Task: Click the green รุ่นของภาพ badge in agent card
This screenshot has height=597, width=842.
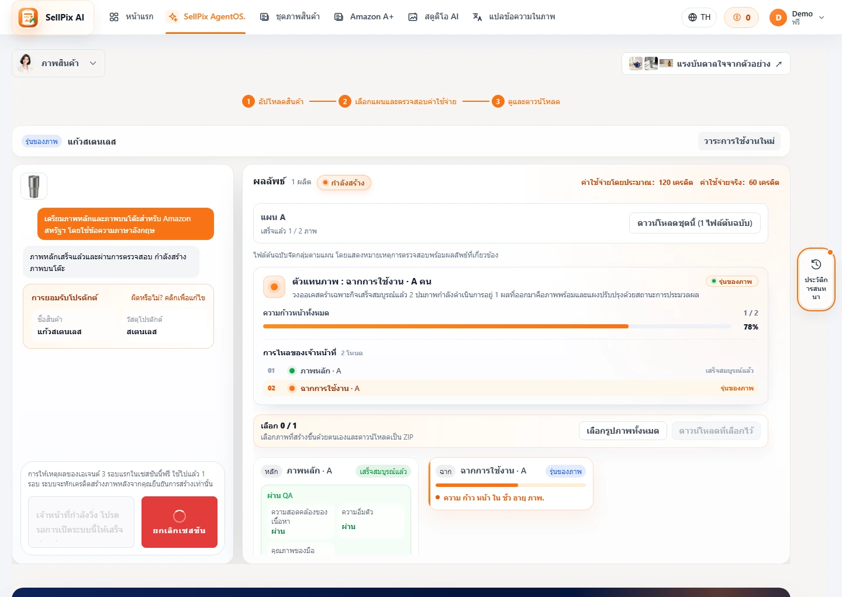Action: click(x=732, y=282)
